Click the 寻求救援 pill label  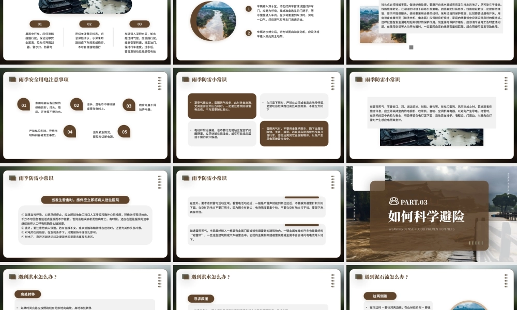[201, 299]
